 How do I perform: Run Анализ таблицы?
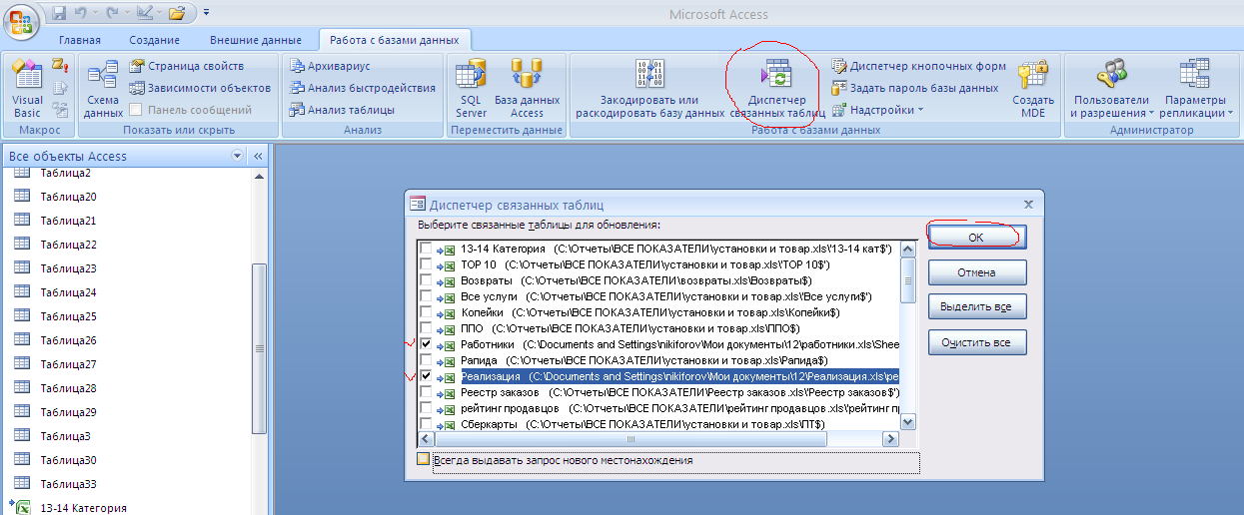[342, 110]
